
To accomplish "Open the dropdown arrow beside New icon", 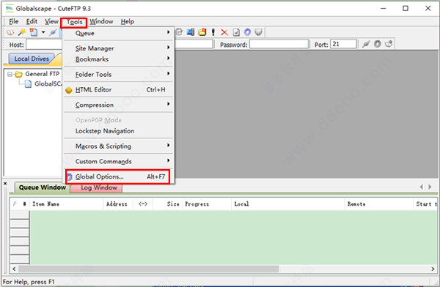I will tap(43, 32).
